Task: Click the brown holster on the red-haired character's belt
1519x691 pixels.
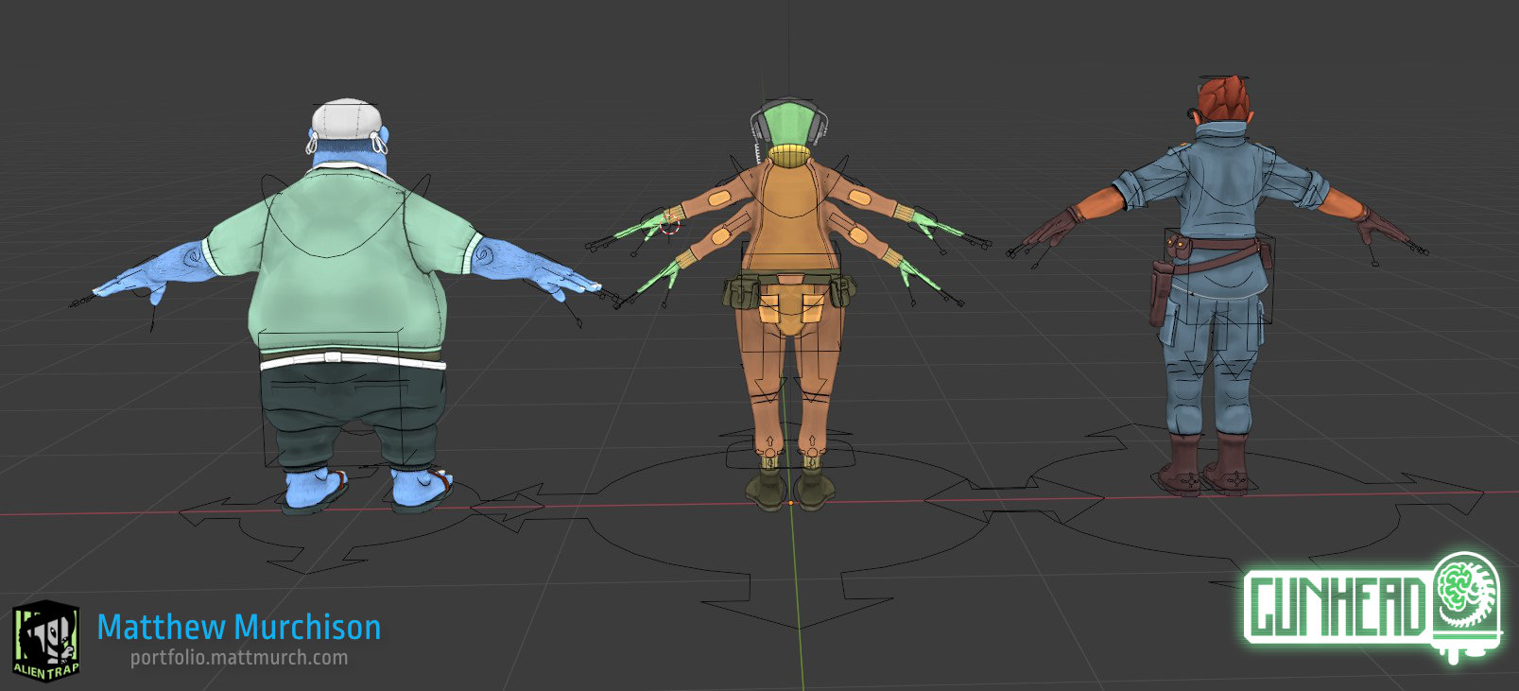Action: (x=1159, y=294)
